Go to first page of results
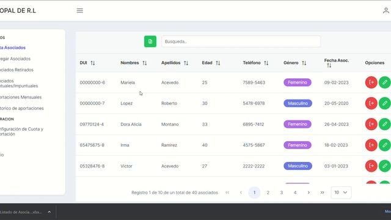Screen dimensions: 391x220 tap(227, 193)
